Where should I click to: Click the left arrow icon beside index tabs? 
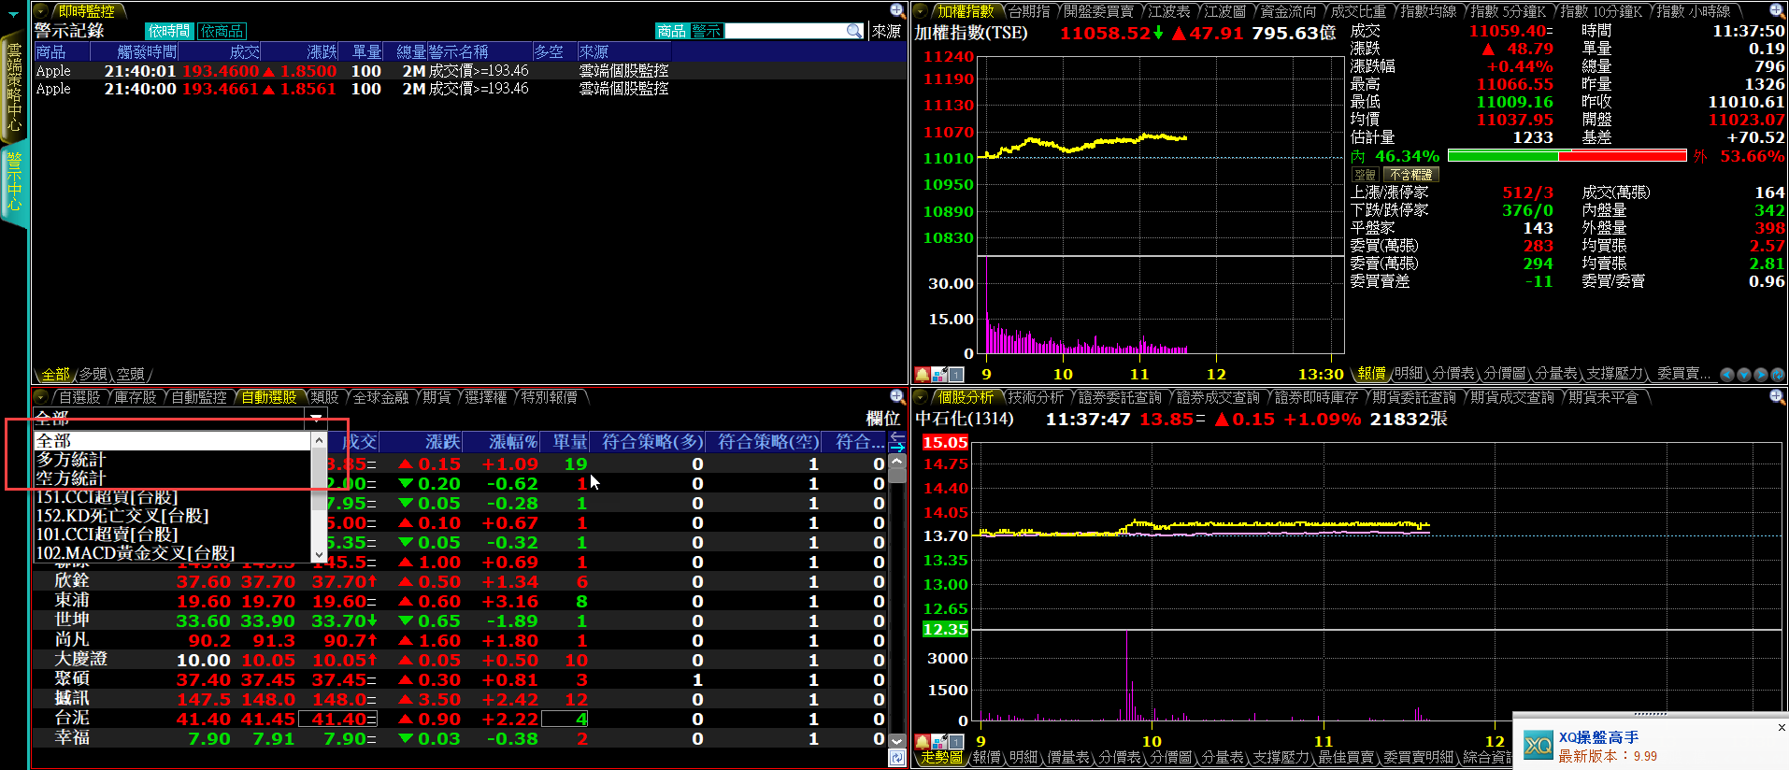(1727, 375)
